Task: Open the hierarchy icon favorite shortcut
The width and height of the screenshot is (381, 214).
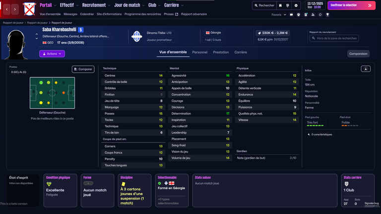Action: pos(313,15)
